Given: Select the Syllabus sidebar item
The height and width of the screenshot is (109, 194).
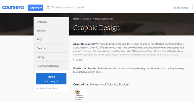Looking at the screenshot, I should tap(51, 30).
